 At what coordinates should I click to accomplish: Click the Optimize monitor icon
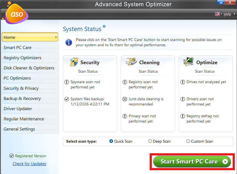coord(189,62)
